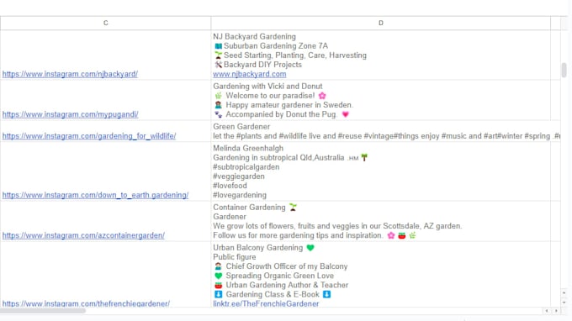
Task: Click the 'Green Gardener' text
Action: [241, 127]
